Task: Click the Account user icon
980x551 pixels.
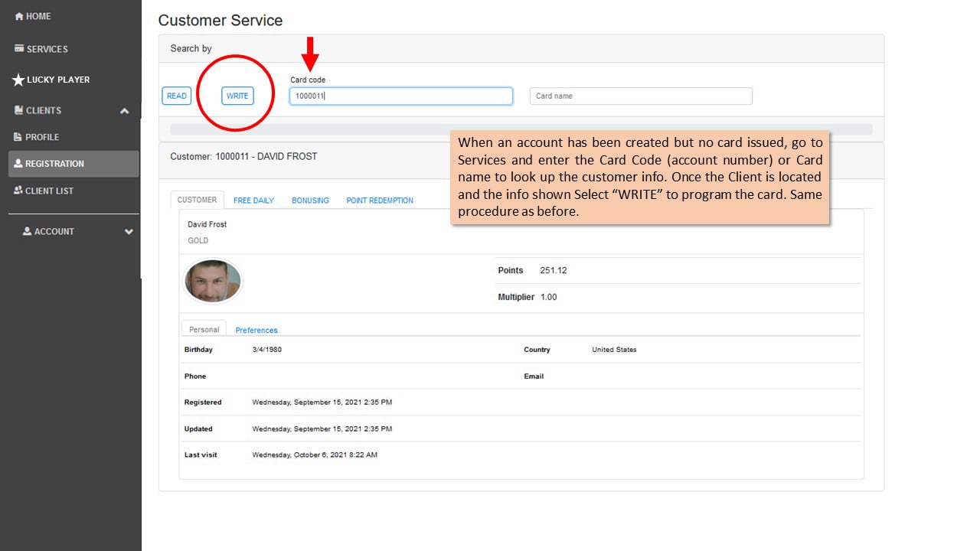Action: [28, 231]
